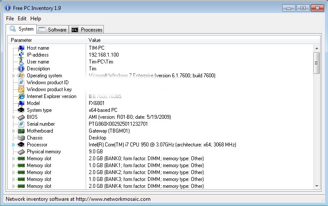Click the vertical scrollbar thumb
Screen dimensions: 328x206
[x=316, y=63]
